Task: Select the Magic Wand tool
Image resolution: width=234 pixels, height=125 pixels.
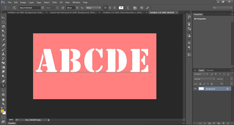Action: click(x=3, y=31)
